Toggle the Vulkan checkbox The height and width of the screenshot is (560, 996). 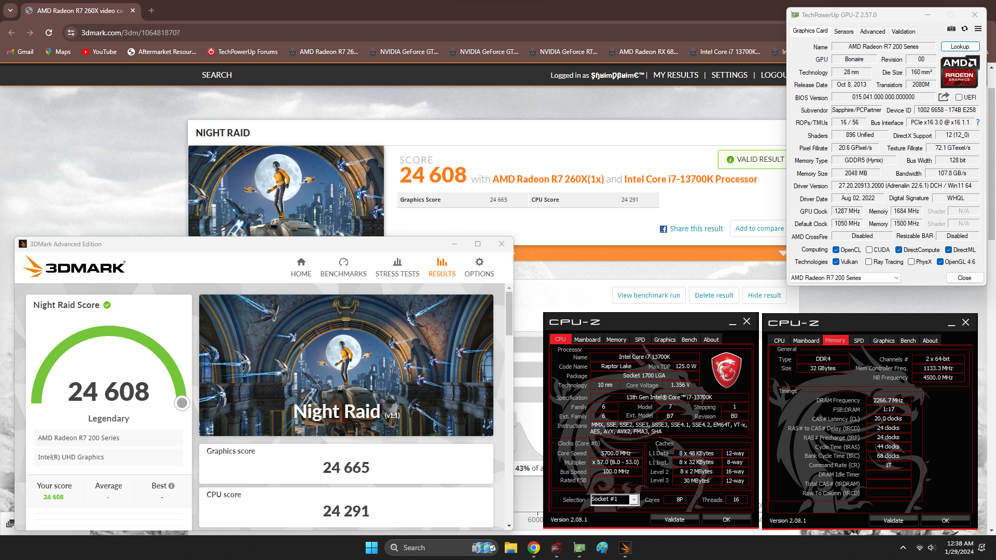tap(836, 262)
